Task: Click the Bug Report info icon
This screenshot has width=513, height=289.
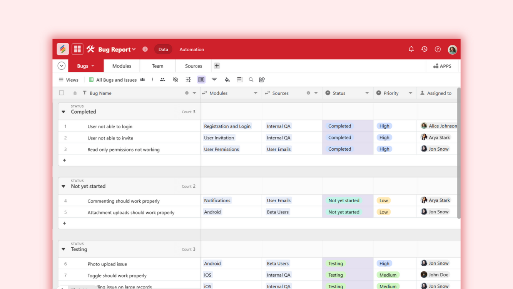Action: coord(145,49)
